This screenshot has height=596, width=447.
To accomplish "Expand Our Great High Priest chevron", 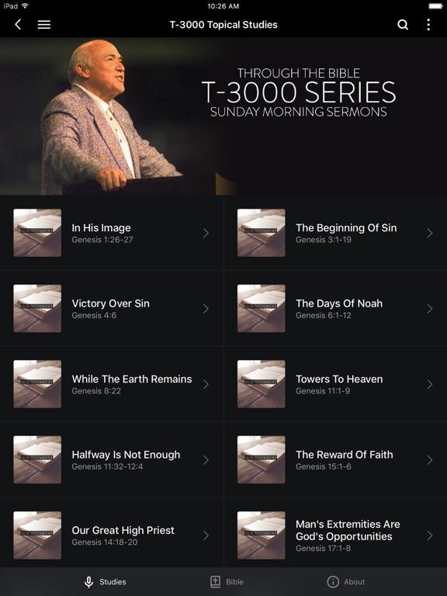I will 206,535.
